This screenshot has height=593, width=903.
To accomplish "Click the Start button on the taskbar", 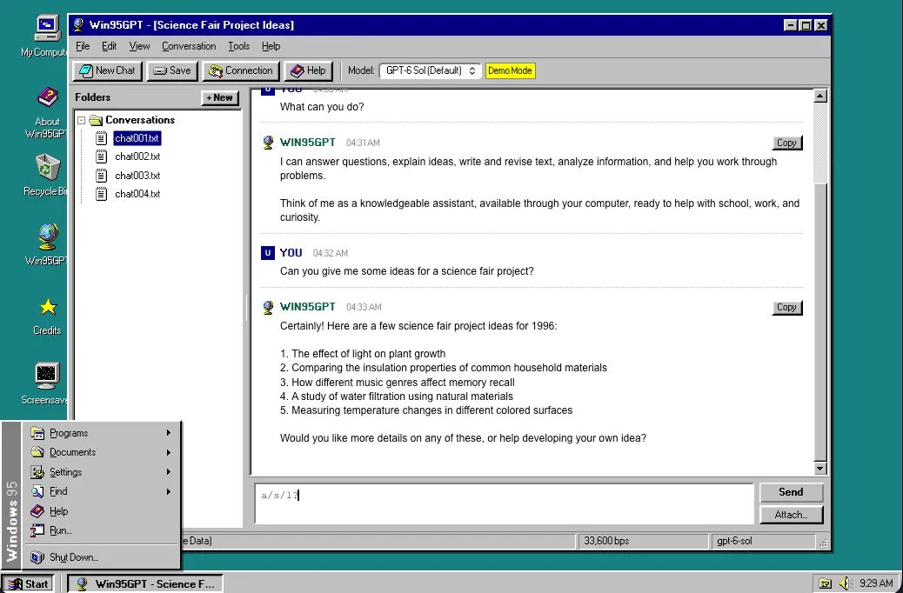I will 28,583.
